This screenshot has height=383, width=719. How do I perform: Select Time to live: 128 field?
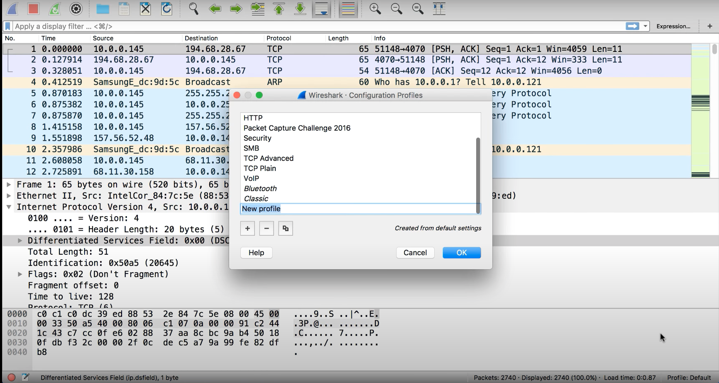(71, 297)
